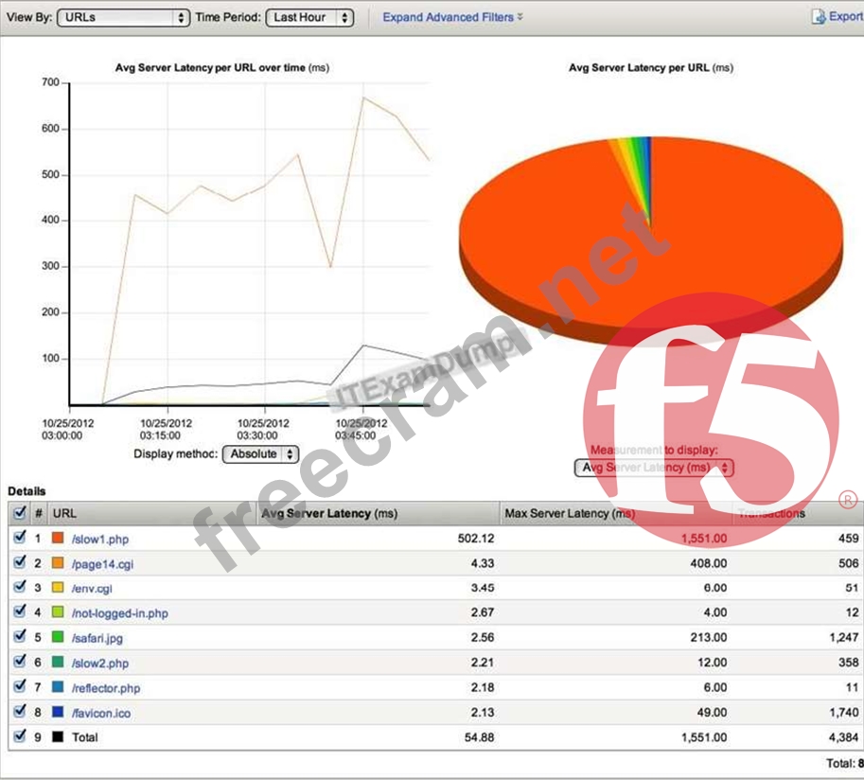Open the Measurement to display dropdown
Screen dimensions: 864x780
point(654,468)
